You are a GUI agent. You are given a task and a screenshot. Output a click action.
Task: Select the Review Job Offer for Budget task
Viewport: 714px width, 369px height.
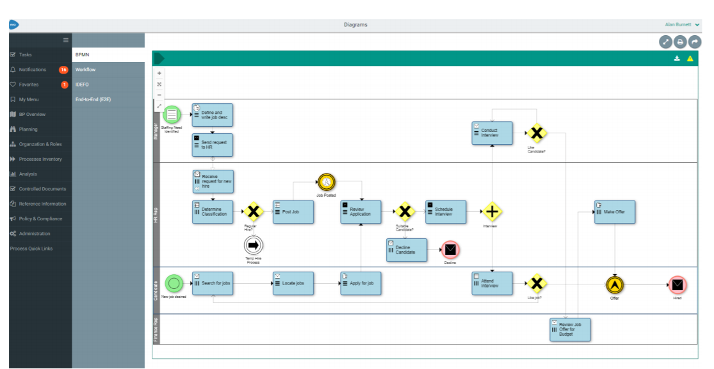[570, 329]
